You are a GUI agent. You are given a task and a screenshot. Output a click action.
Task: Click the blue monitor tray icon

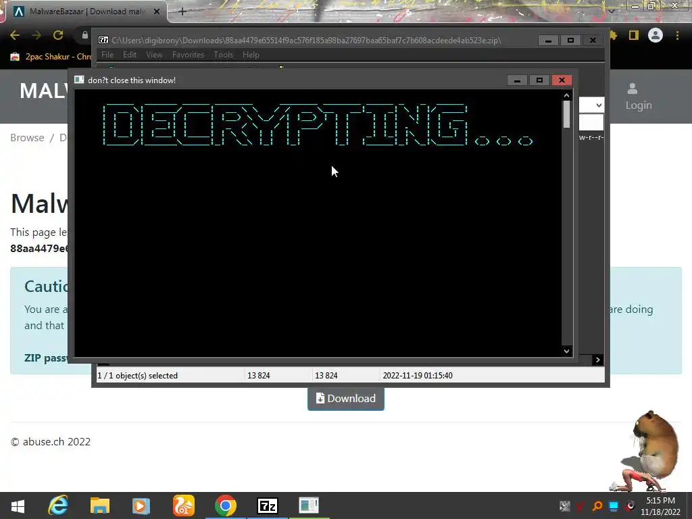tap(614, 505)
